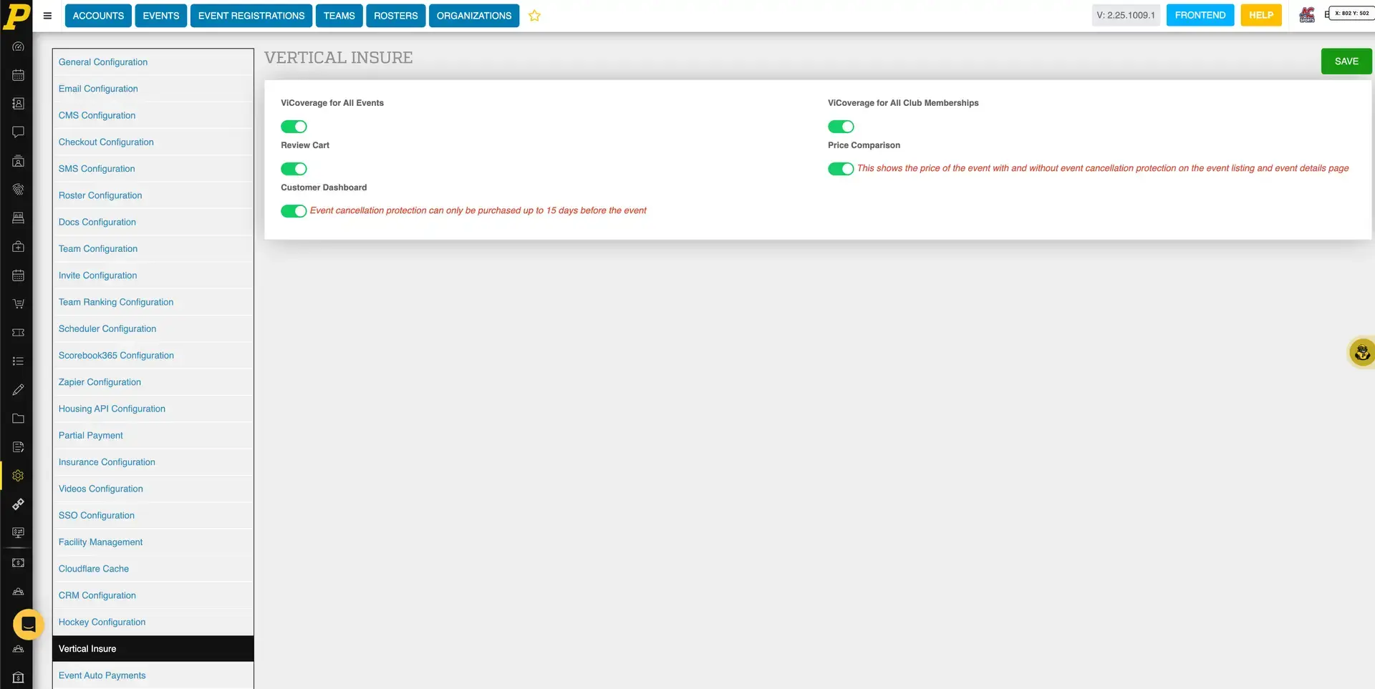Open the medical kit sidebar icon
The width and height of the screenshot is (1375, 689).
pyautogui.click(x=18, y=247)
